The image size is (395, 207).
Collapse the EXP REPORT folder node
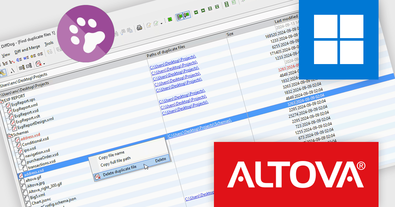coord(2,101)
